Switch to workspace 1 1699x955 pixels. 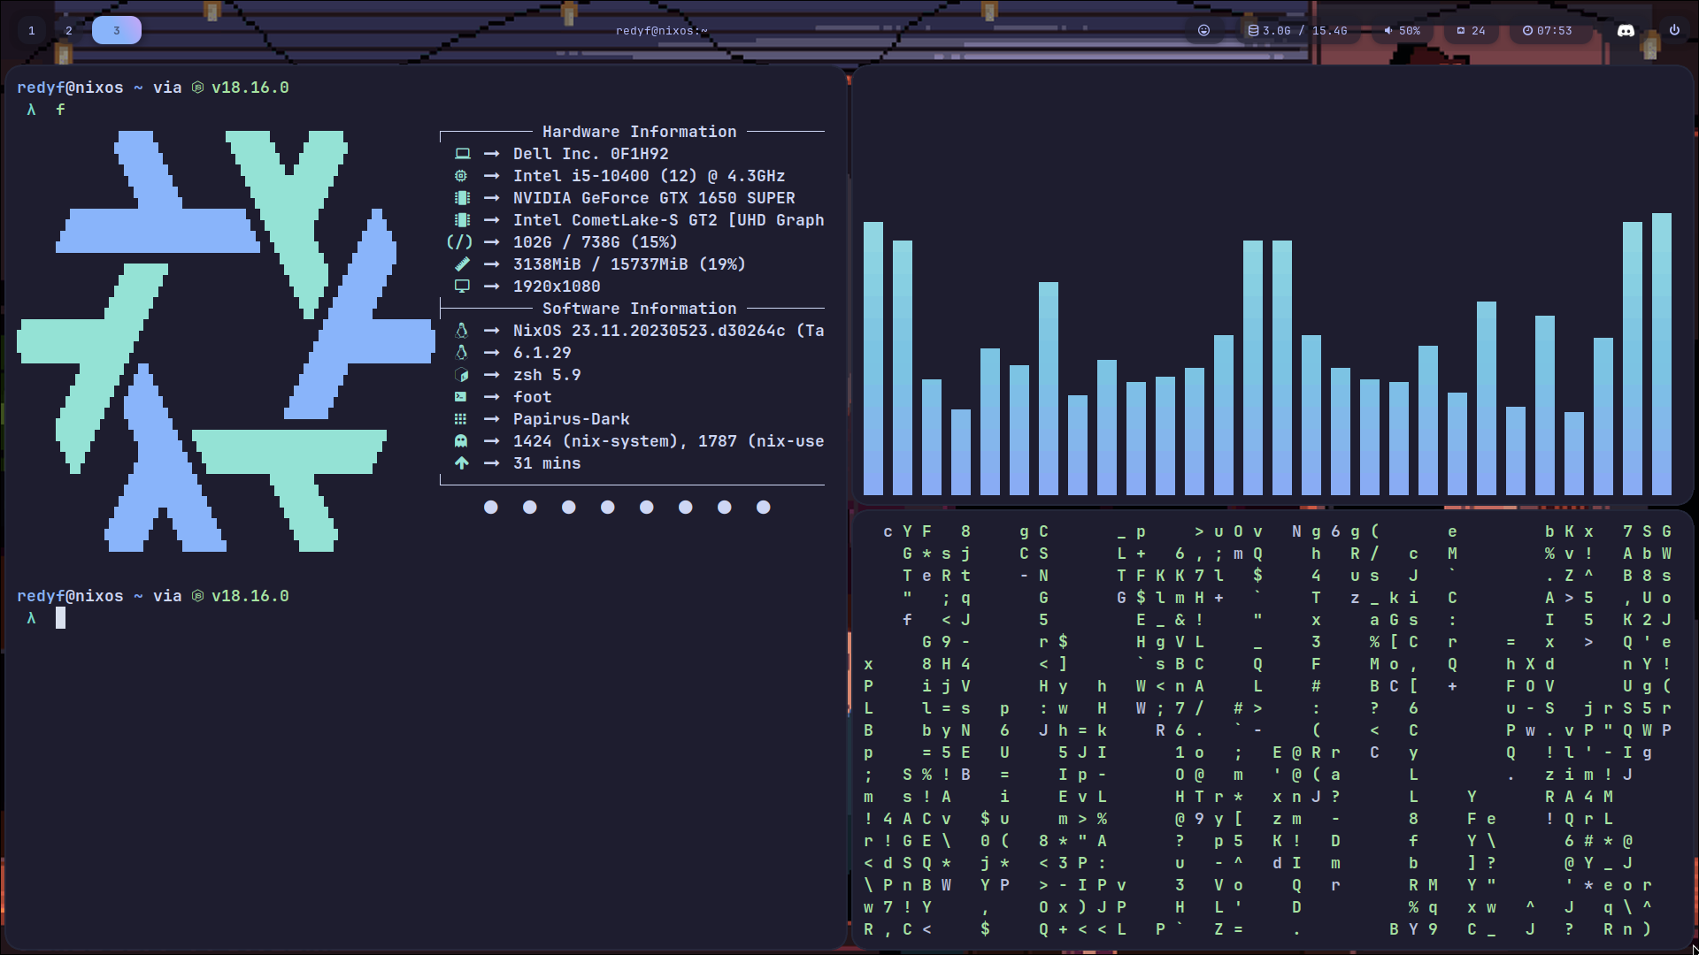32,31
